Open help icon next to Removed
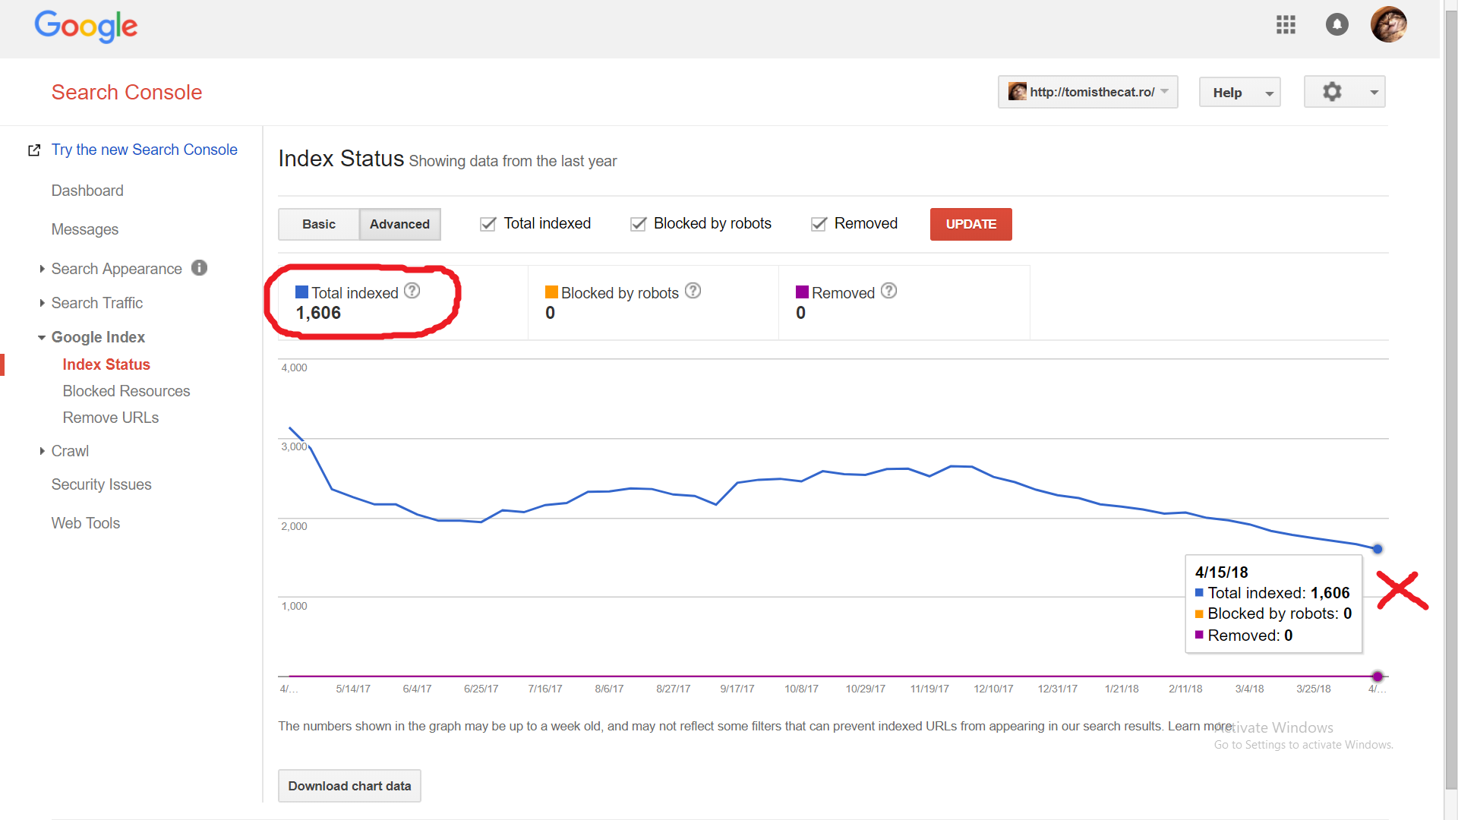The height and width of the screenshot is (820, 1458). tap(888, 291)
